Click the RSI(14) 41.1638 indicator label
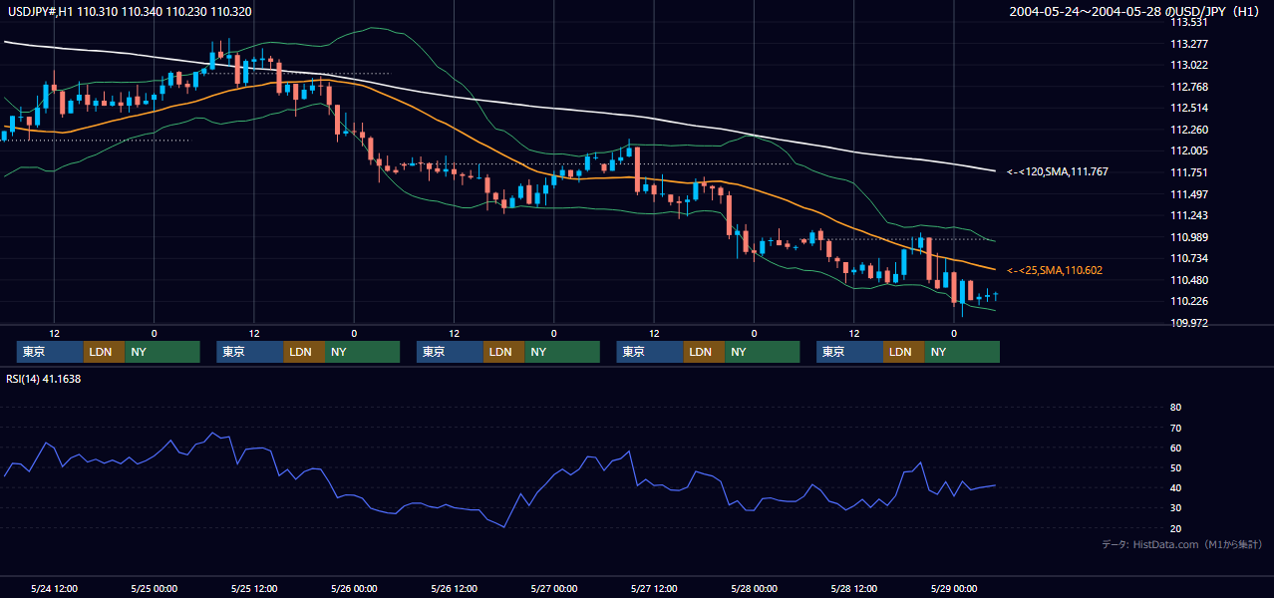Viewport: 1274px width, 598px height. (x=44, y=379)
